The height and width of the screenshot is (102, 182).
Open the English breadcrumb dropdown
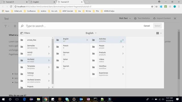91,33
